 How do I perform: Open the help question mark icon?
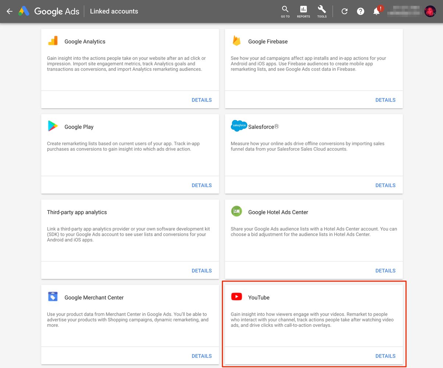click(361, 11)
